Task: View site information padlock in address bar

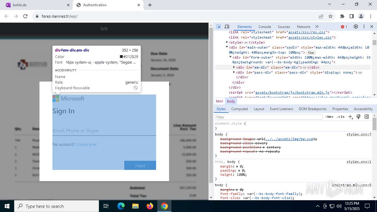Action: (37, 16)
